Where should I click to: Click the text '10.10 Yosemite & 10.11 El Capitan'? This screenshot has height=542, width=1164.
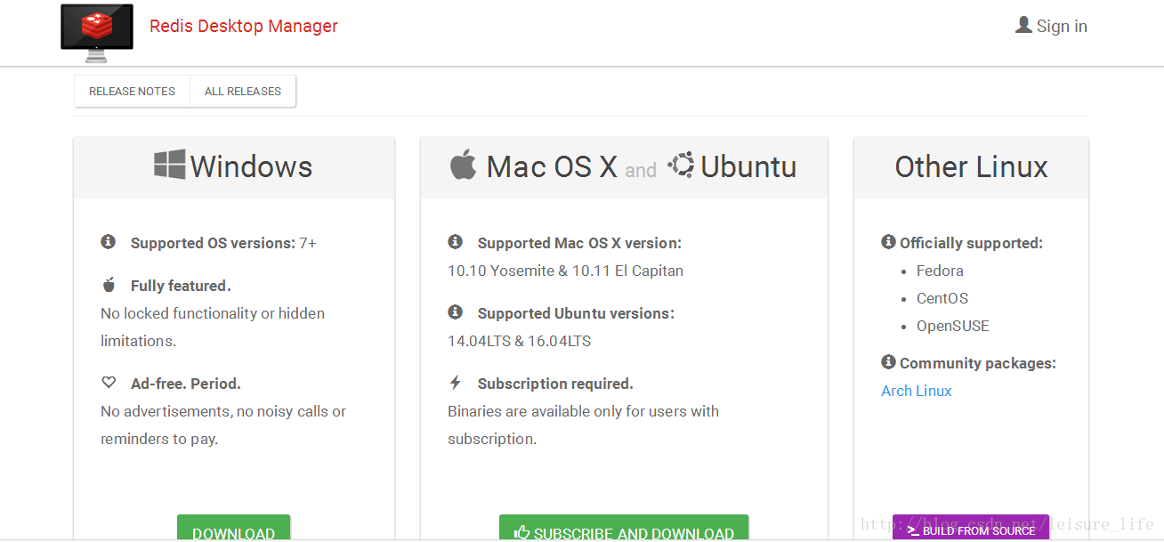click(x=566, y=271)
